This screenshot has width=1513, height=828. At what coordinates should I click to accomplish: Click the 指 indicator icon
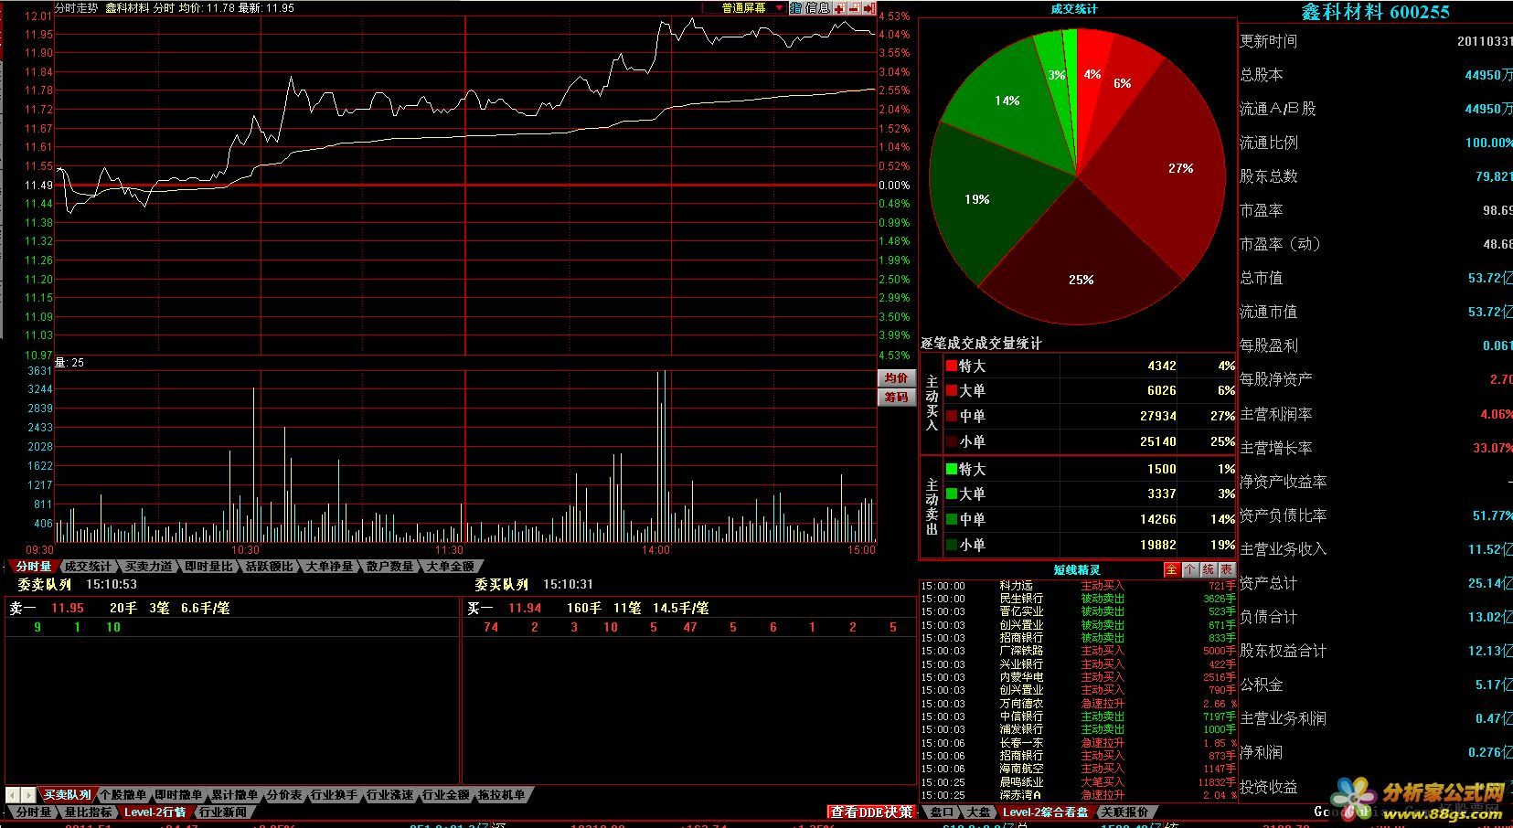pyautogui.click(x=795, y=8)
